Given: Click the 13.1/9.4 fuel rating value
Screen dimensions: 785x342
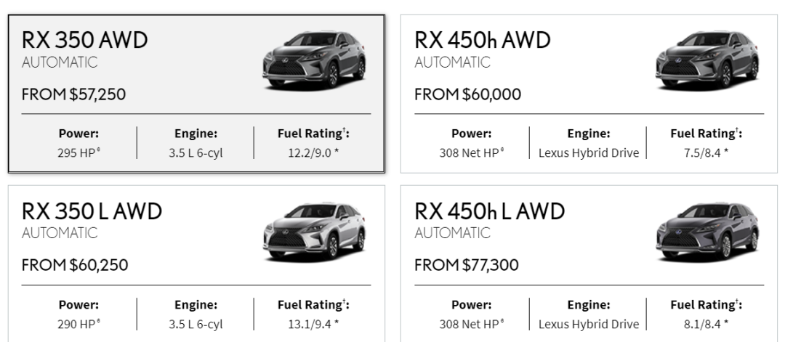Looking at the screenshot, I should 313,324.
